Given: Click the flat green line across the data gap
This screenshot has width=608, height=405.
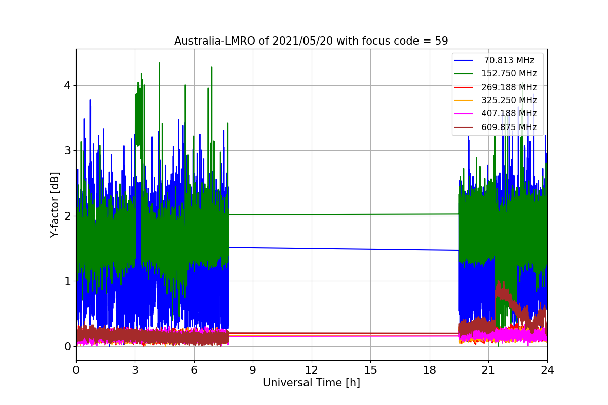Looking at the screenshot, I should coord(344,214).
